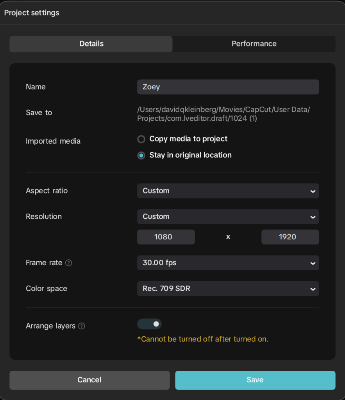Select the Stay in original location option
Viewport: 345px width, 400px height.
[141, 155]
